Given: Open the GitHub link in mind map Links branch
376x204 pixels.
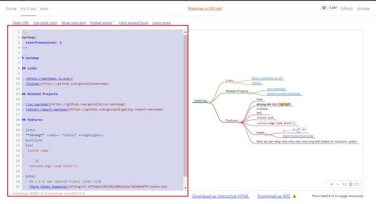Looking at the screenshot, I should [x=256, y=83].
